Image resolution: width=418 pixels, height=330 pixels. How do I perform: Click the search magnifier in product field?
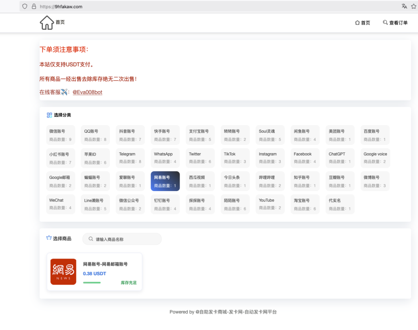click(91, 239)
